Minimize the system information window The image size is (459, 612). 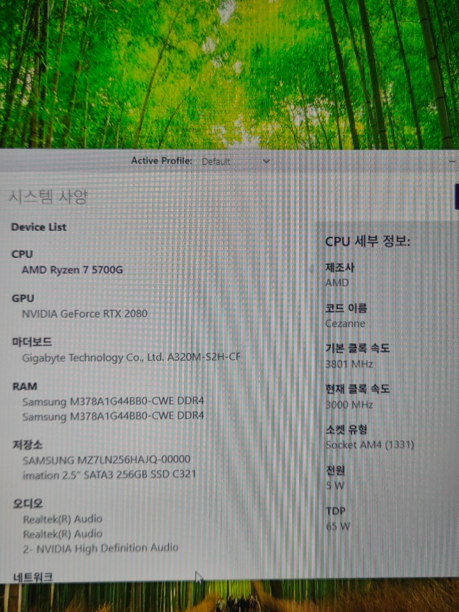[452, 161]
